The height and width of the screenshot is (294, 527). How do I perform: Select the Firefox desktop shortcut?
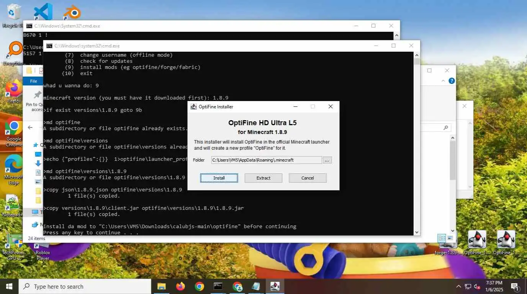pos(14,92)
